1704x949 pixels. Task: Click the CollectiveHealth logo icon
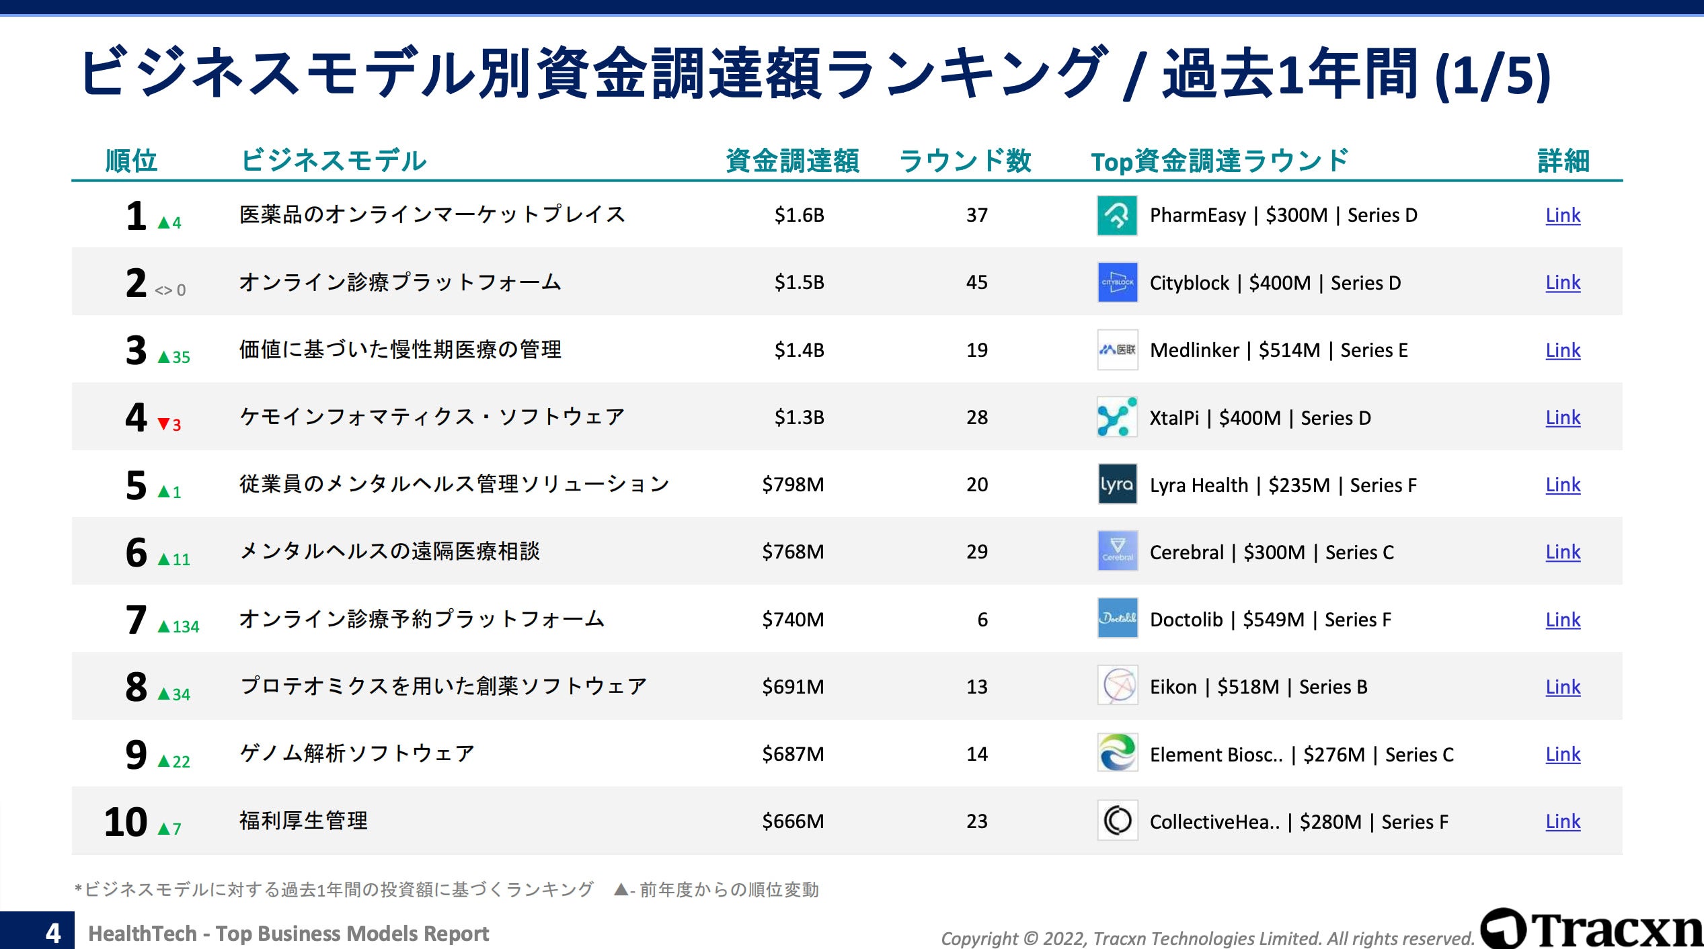1117,821
